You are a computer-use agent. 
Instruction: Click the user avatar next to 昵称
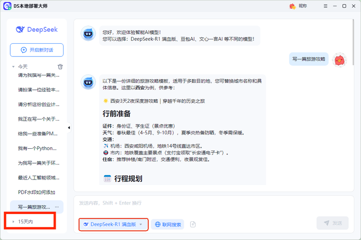pyautogui.click(x=292, y=6)
